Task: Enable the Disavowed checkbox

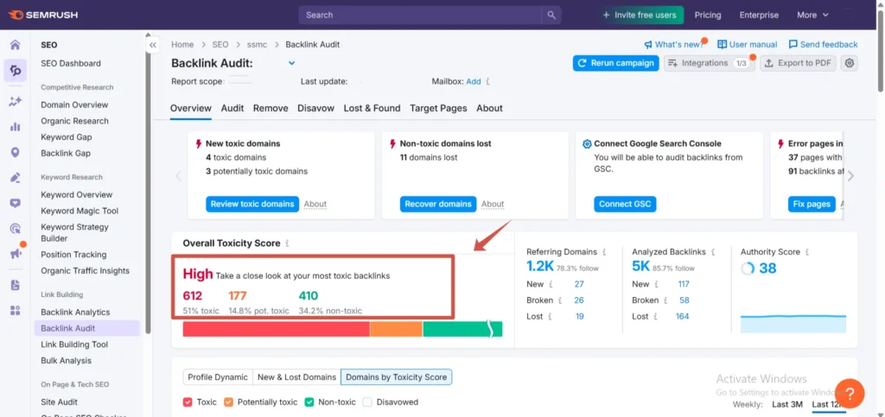Action: click(367, 401)
